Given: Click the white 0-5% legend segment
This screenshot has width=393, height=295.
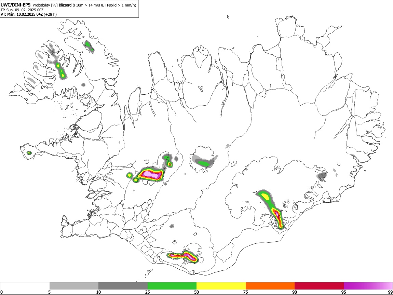Looking at the screenshot, I should [x=25, y=286].
